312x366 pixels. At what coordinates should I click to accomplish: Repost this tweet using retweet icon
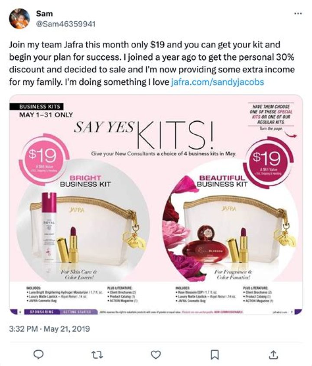pos(97,354)
